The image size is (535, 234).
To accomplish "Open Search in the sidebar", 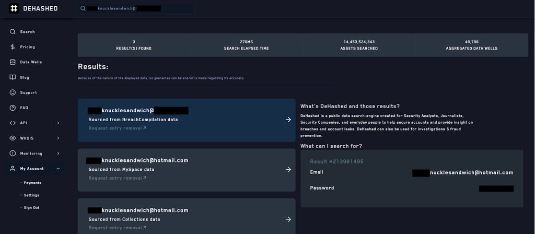I will click(x=27, y=32).
